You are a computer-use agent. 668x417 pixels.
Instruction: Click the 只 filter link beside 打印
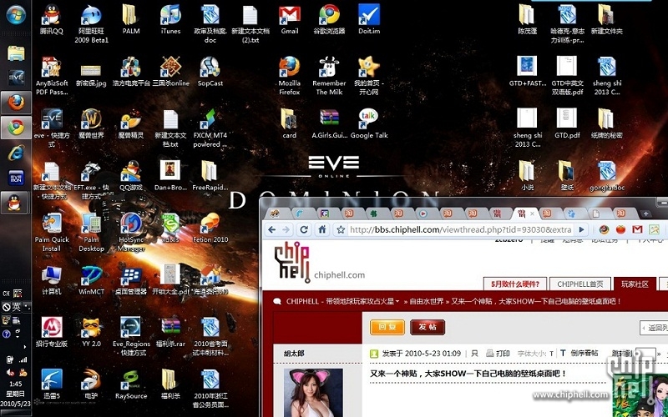click(474, 353)
